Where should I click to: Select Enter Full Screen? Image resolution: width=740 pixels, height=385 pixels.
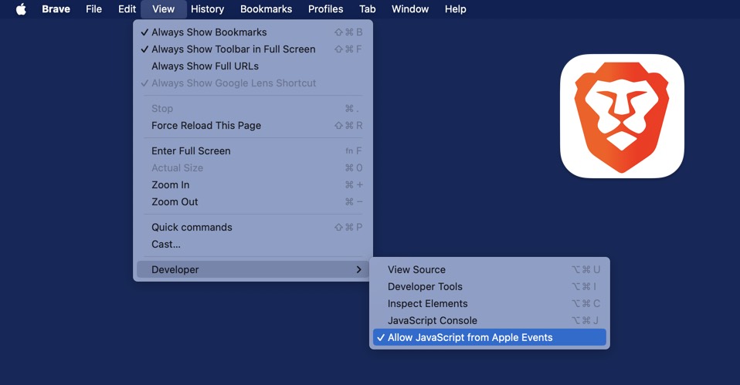click(253, 150)
